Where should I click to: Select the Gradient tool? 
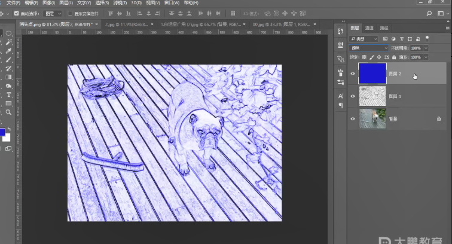[x=8, y=77]
